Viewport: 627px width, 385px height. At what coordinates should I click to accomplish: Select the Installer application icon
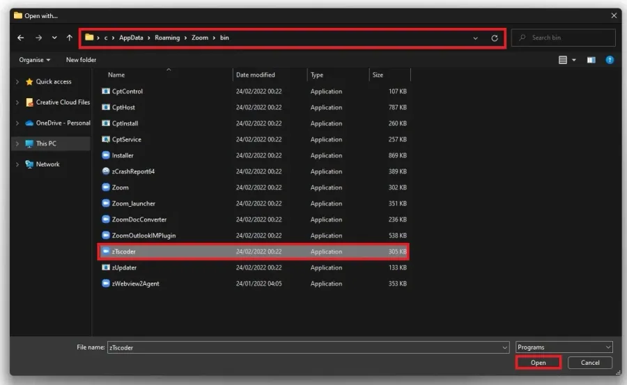(106, 155)
